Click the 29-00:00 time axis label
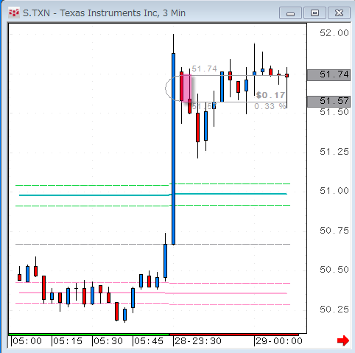The image size is (355, 353). pos(279,341)
